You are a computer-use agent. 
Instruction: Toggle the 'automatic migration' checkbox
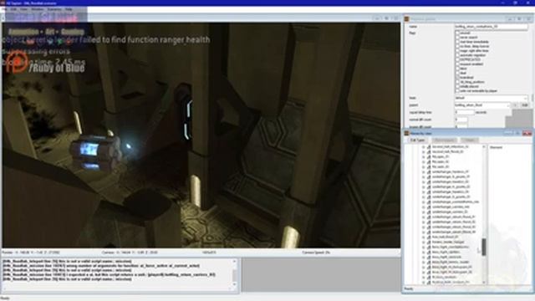pos(457,55)
